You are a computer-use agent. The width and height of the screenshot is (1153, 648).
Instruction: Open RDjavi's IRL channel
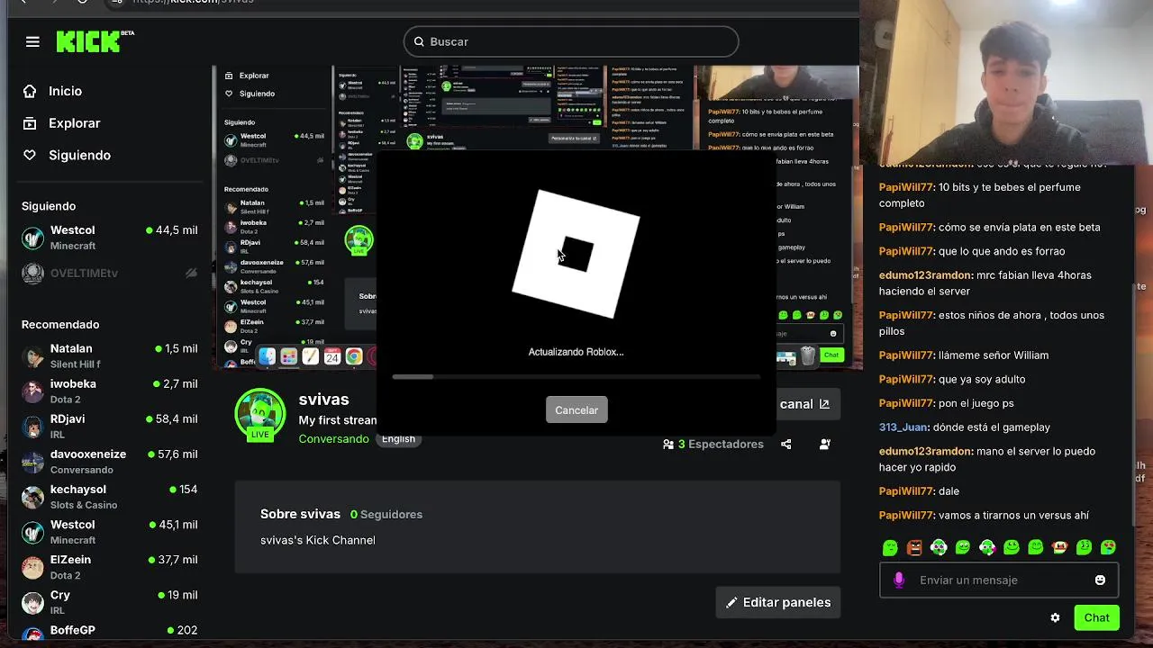(110, 426)
